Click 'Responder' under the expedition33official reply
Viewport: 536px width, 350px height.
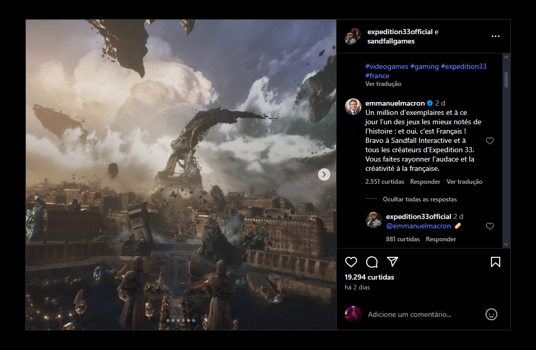(x=441, y=239)
